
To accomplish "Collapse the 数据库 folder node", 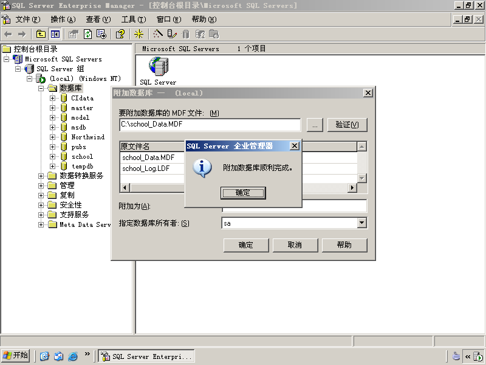I will [x=41, y=88].
